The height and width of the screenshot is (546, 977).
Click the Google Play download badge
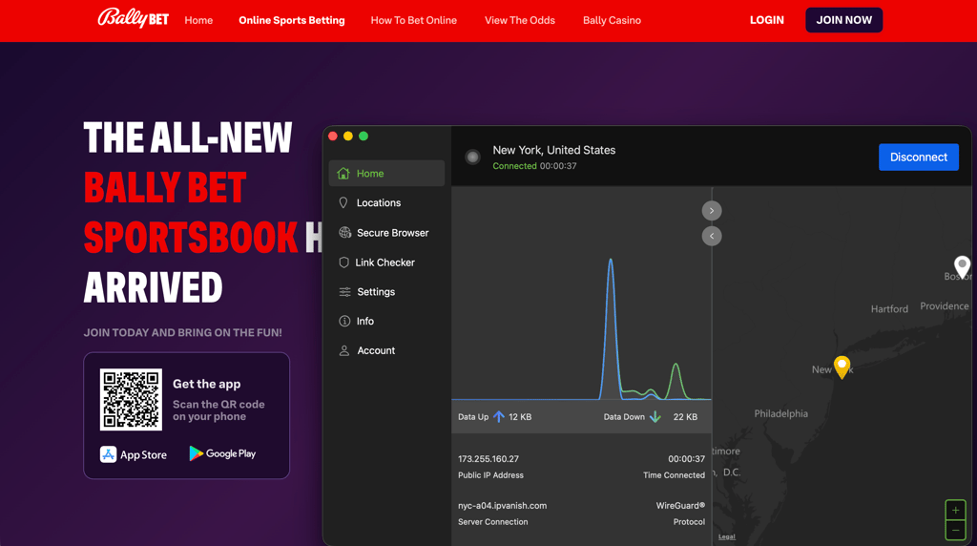pos(222,453)
